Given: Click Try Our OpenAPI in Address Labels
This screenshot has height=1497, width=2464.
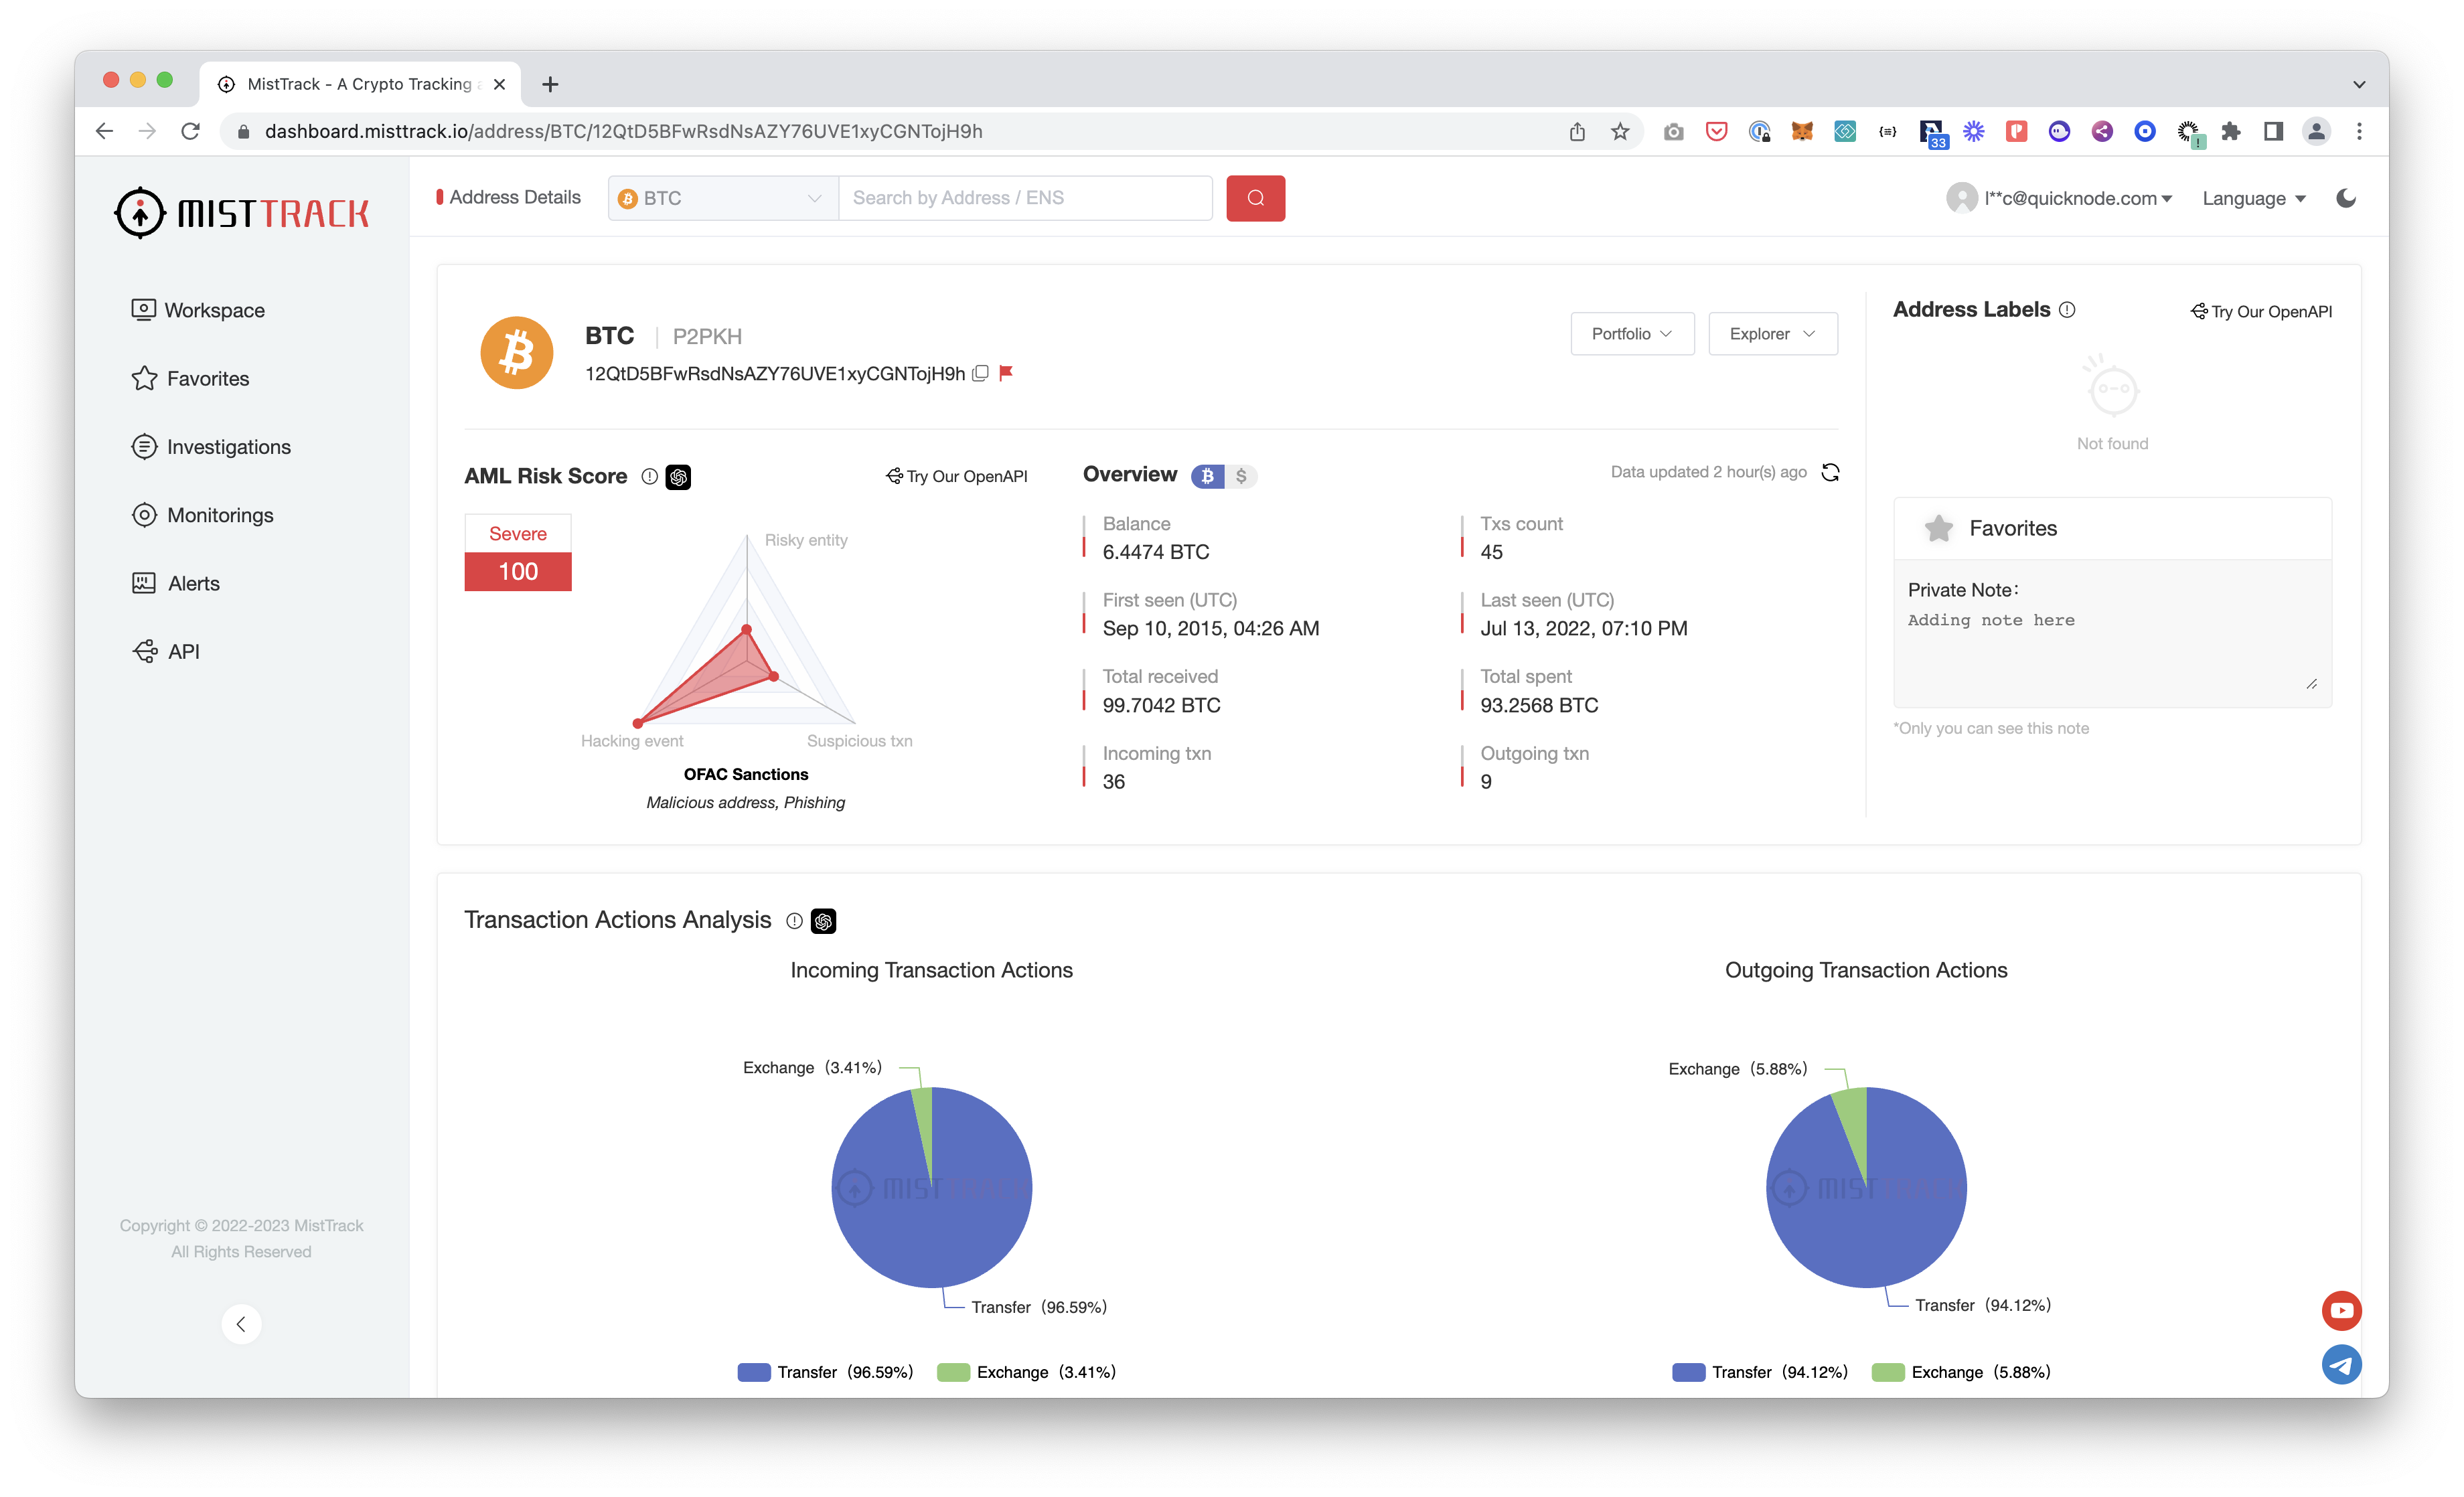Looking at the screenshot, I should pyautogui.click(x=2261, y=312).
